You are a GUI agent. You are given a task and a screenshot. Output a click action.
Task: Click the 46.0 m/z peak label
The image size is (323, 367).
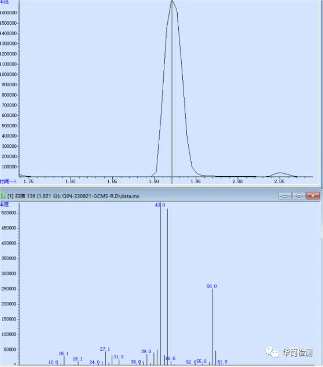170,359
